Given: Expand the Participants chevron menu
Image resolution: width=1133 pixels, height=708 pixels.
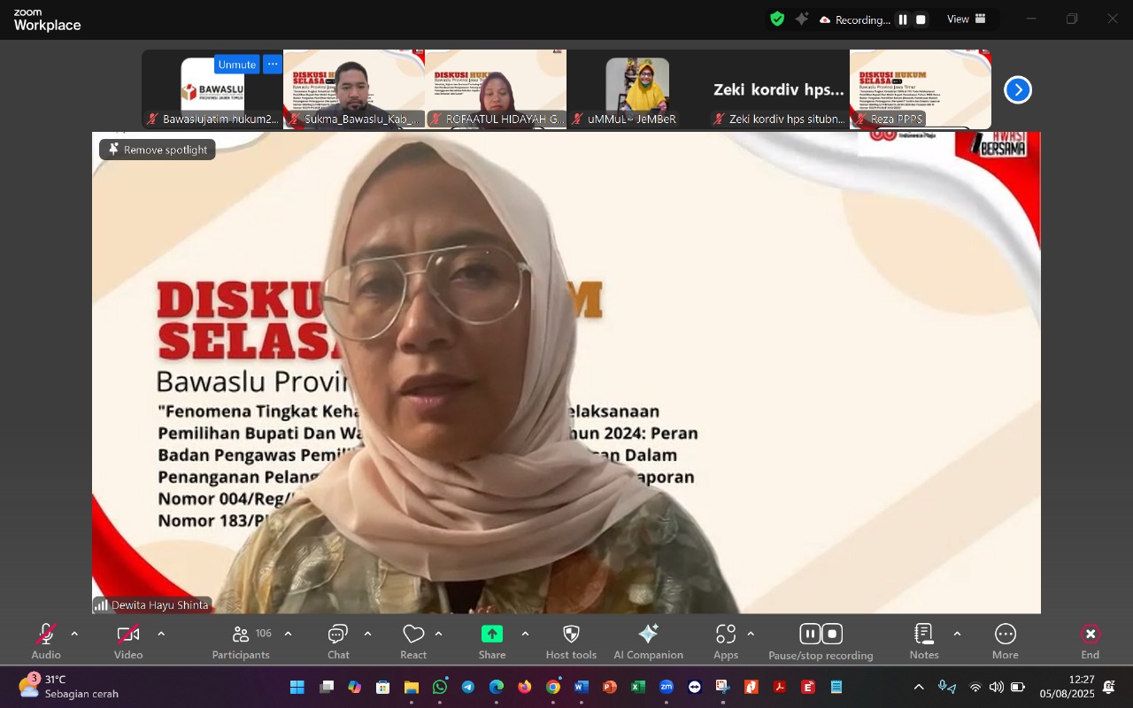Looking at the screenshot, I should point(288,634).
